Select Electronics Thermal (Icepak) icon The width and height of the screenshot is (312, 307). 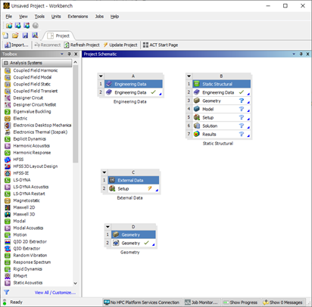click(x=8, y=132)
